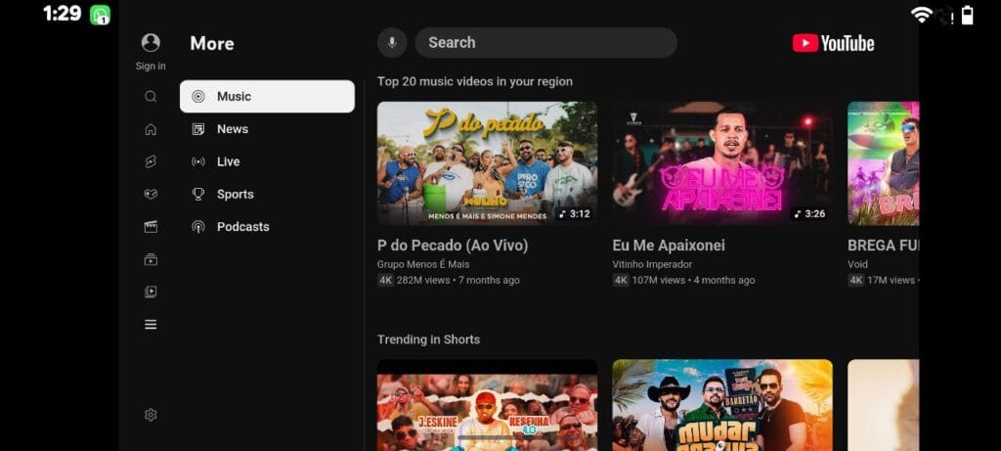Open Movies clapperboard icon in sidebar

click(151, 227)
